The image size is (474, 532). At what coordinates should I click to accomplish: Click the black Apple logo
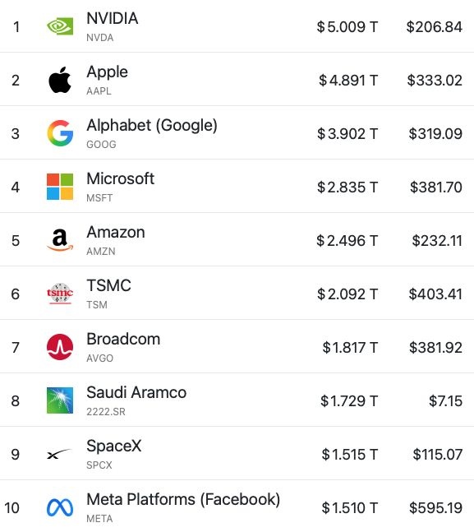point(60,80)
